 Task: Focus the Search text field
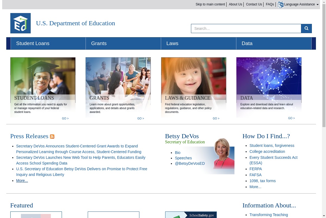(x=246, y=29)
